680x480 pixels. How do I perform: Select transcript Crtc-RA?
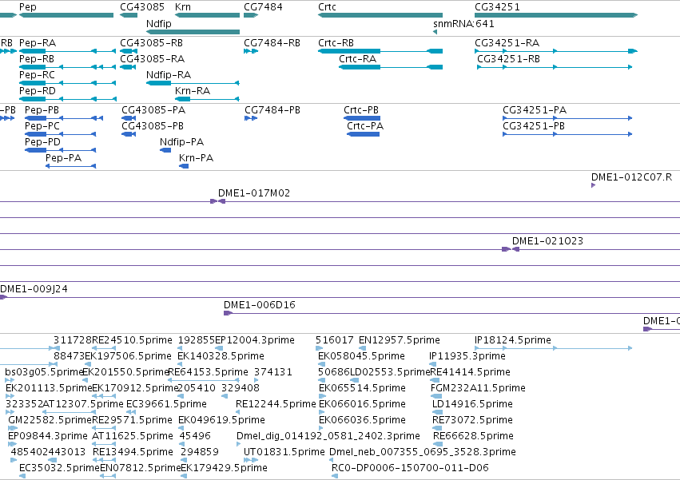coord(357,59)
